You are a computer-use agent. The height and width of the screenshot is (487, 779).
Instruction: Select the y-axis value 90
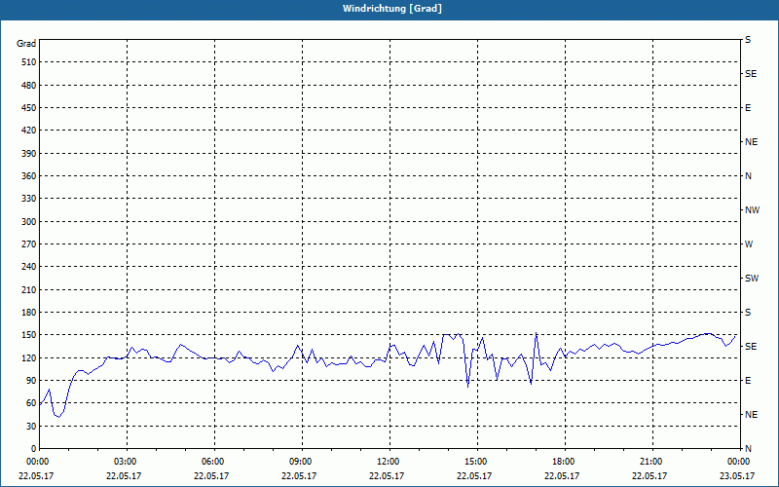point(31,381)
